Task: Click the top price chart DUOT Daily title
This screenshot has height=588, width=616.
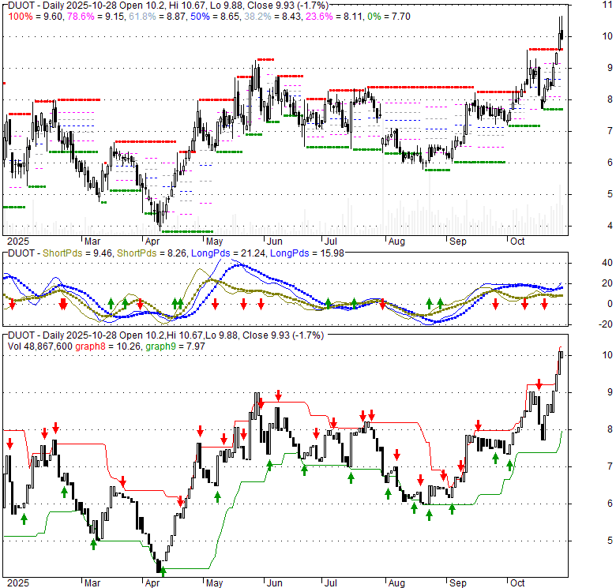Action: (x=167, y=5)
